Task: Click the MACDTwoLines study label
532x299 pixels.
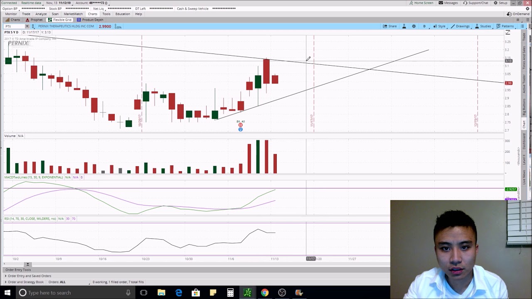Action: 34,177
